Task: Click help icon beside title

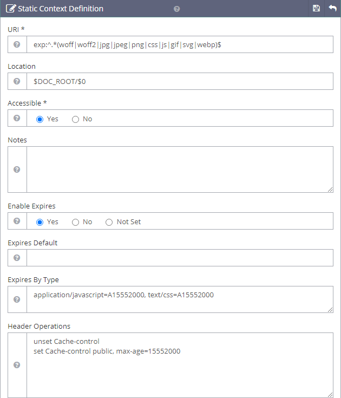Action: coord(177,9)
